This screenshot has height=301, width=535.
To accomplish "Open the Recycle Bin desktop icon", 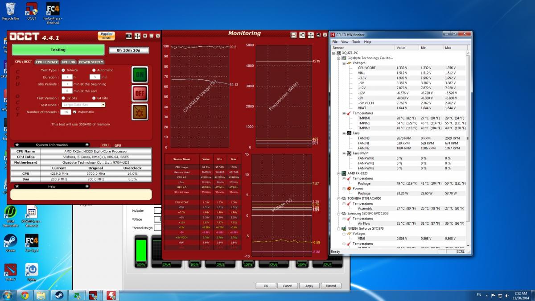I will [10, 11].
